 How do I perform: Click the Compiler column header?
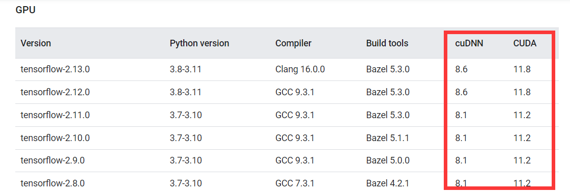[293, 43]
